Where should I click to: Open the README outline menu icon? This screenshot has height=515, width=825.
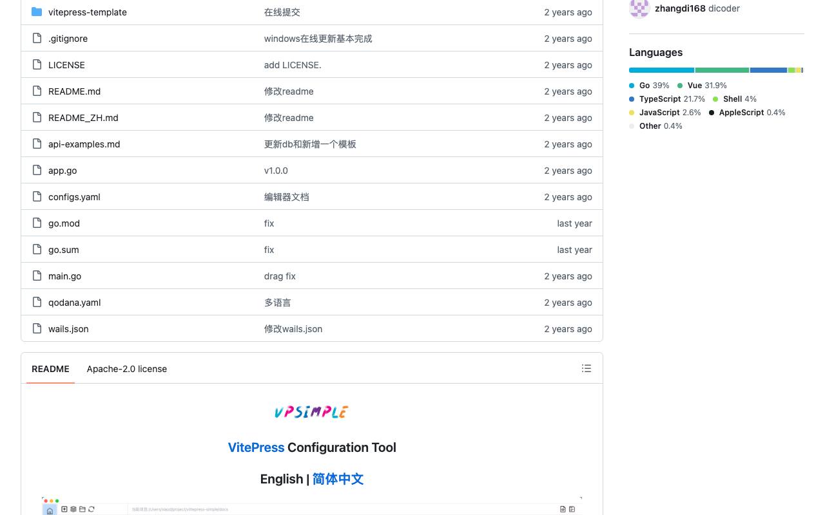587,368
